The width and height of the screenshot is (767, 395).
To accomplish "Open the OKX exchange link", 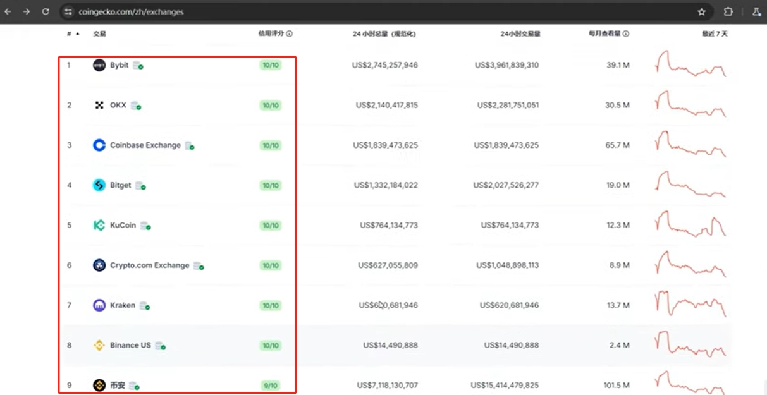I will click(118, 106).
